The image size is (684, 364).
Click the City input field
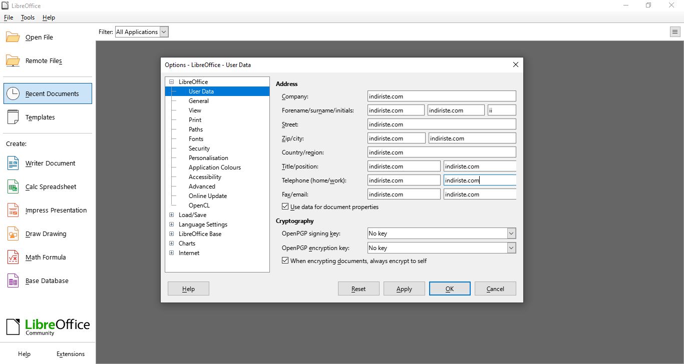472,138
